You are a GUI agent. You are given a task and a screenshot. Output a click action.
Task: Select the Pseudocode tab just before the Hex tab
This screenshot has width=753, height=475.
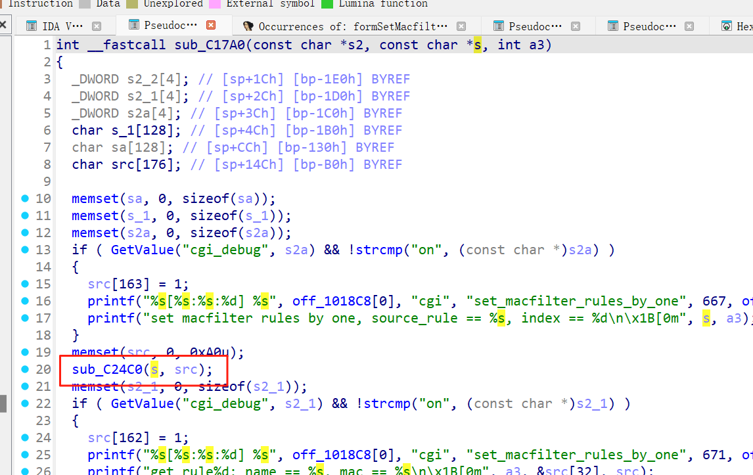649,26
